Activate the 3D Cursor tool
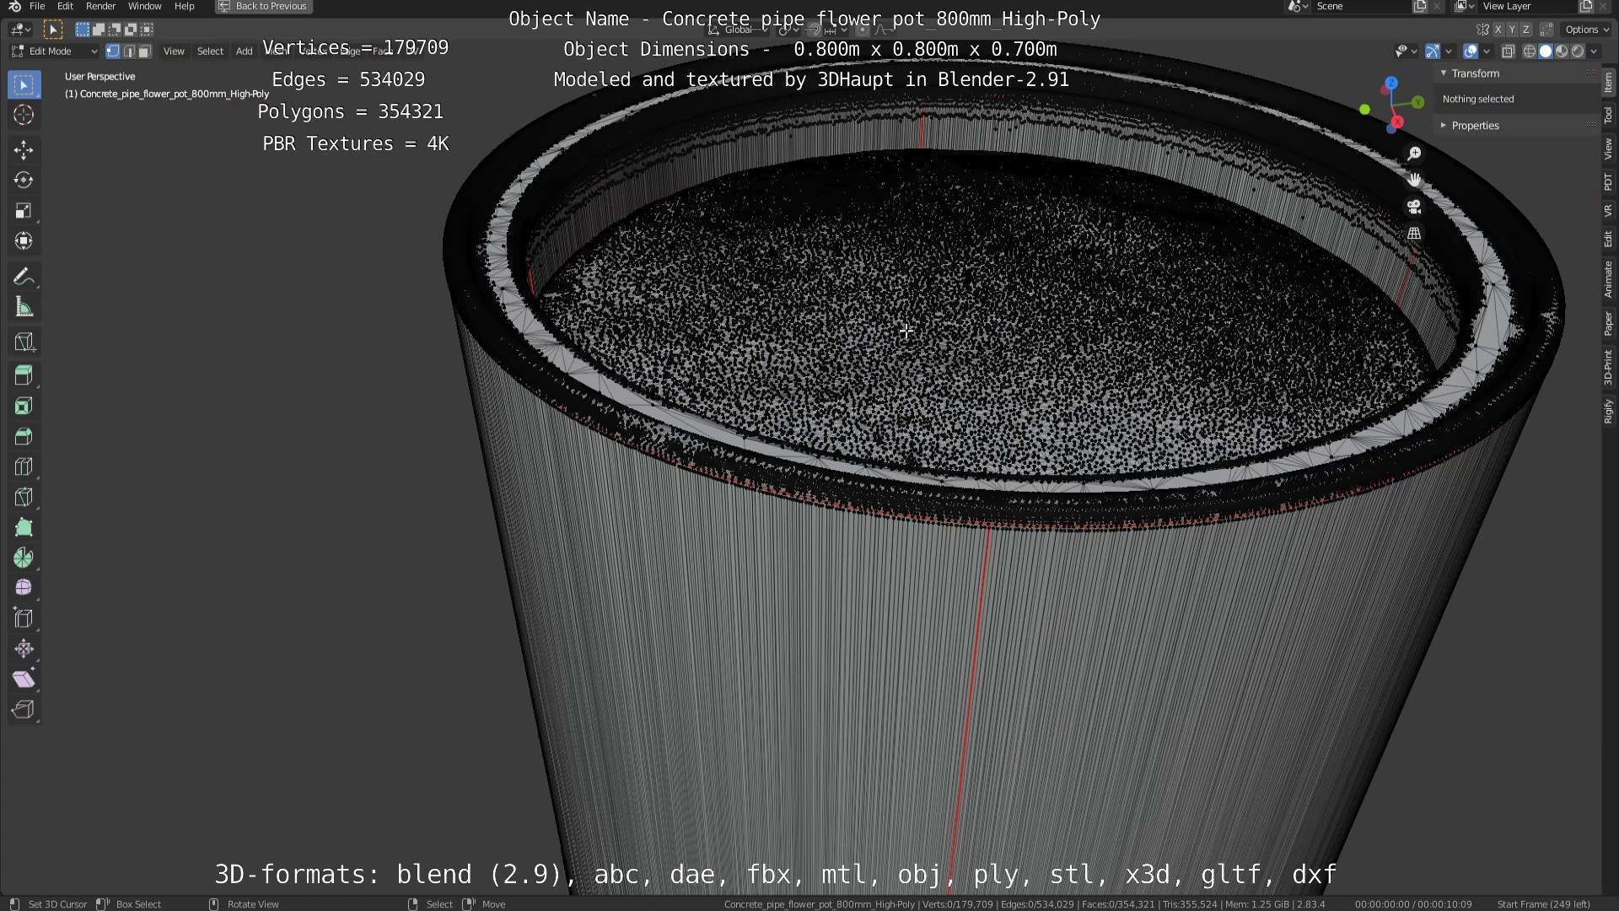The image size is (1619, 911). coord(24,115)
